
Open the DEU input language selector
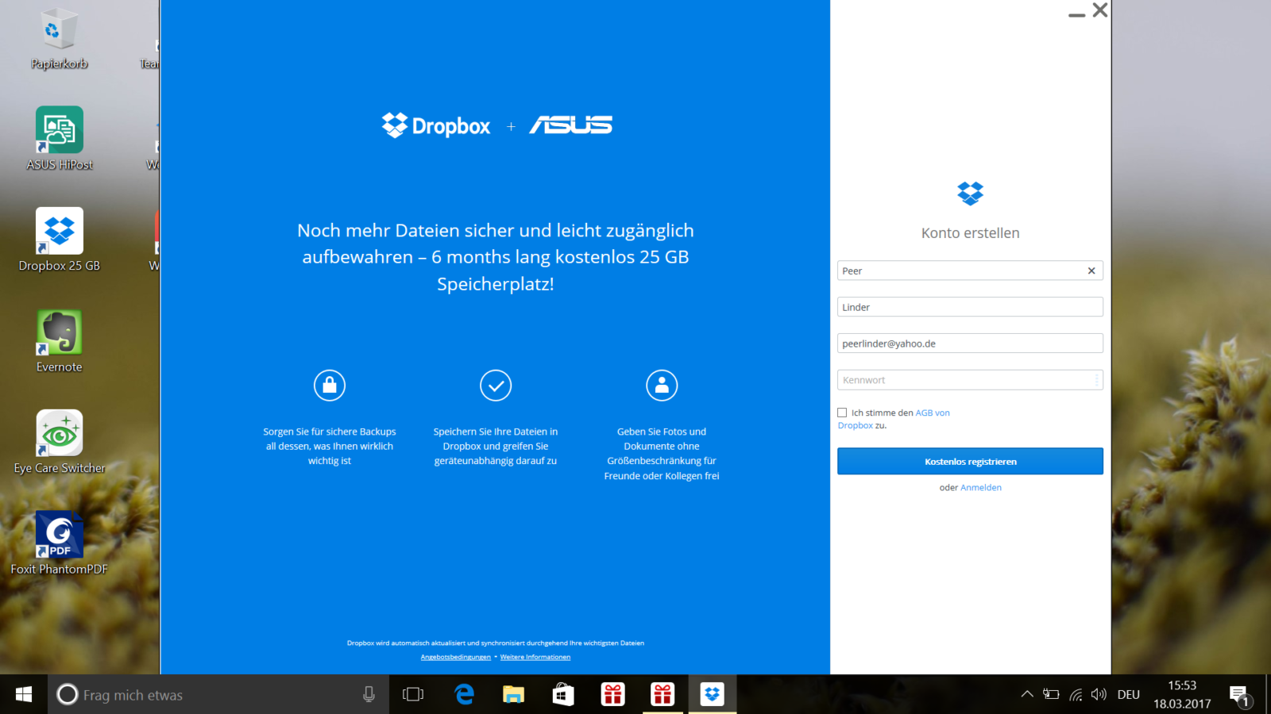coord(1128,695)
